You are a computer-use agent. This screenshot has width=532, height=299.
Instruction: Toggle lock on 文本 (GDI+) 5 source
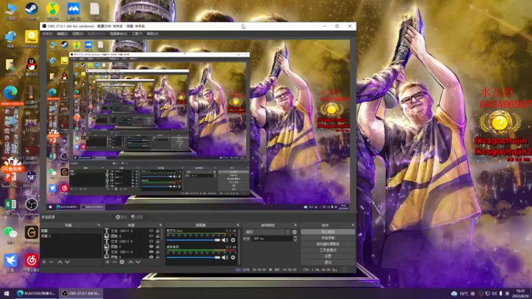(158, 241)
